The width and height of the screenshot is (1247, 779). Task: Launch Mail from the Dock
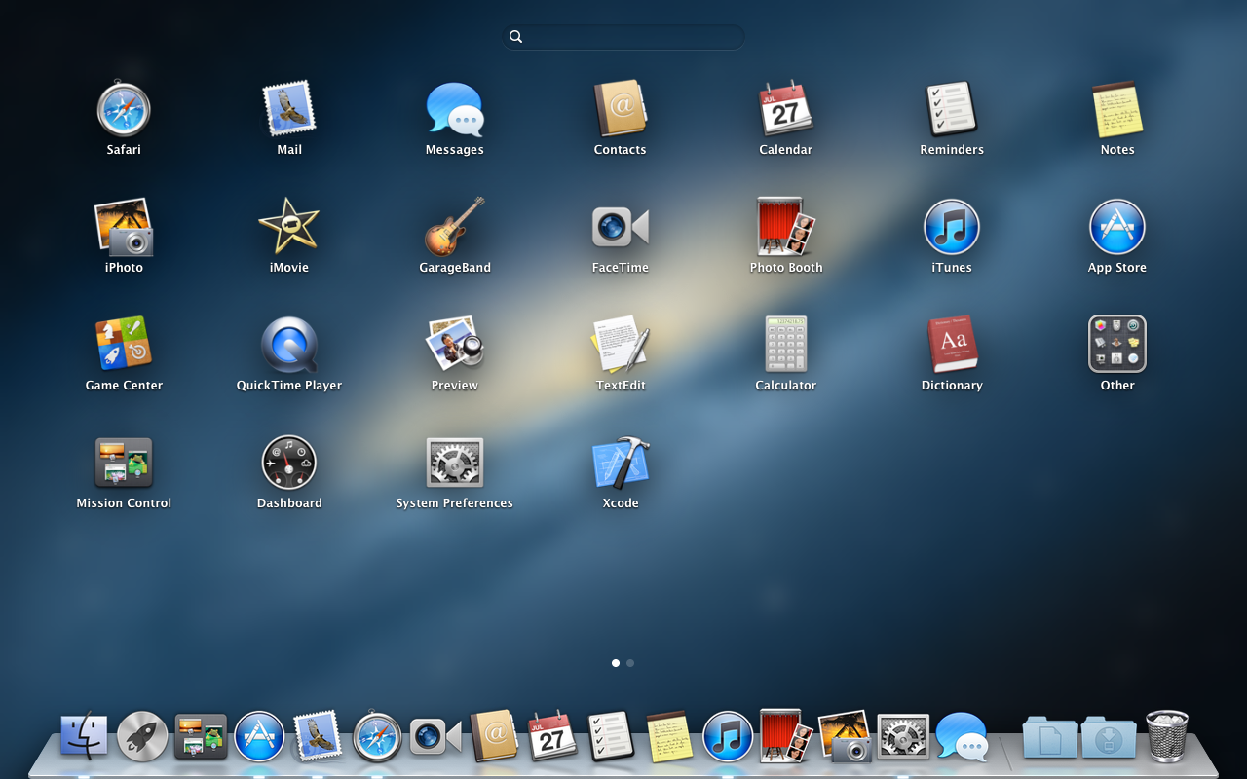318,736
